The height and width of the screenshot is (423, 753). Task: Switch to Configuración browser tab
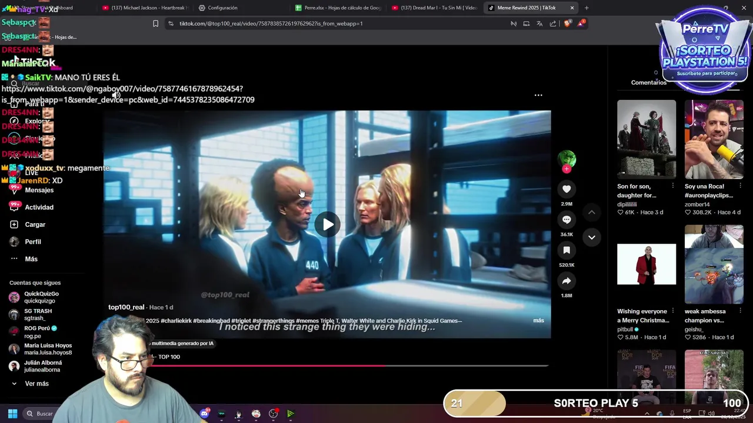click(222, 8)
